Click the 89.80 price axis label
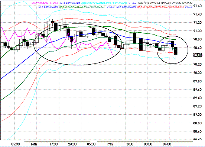This screenshot has width=205, height=147. point(198,81)
